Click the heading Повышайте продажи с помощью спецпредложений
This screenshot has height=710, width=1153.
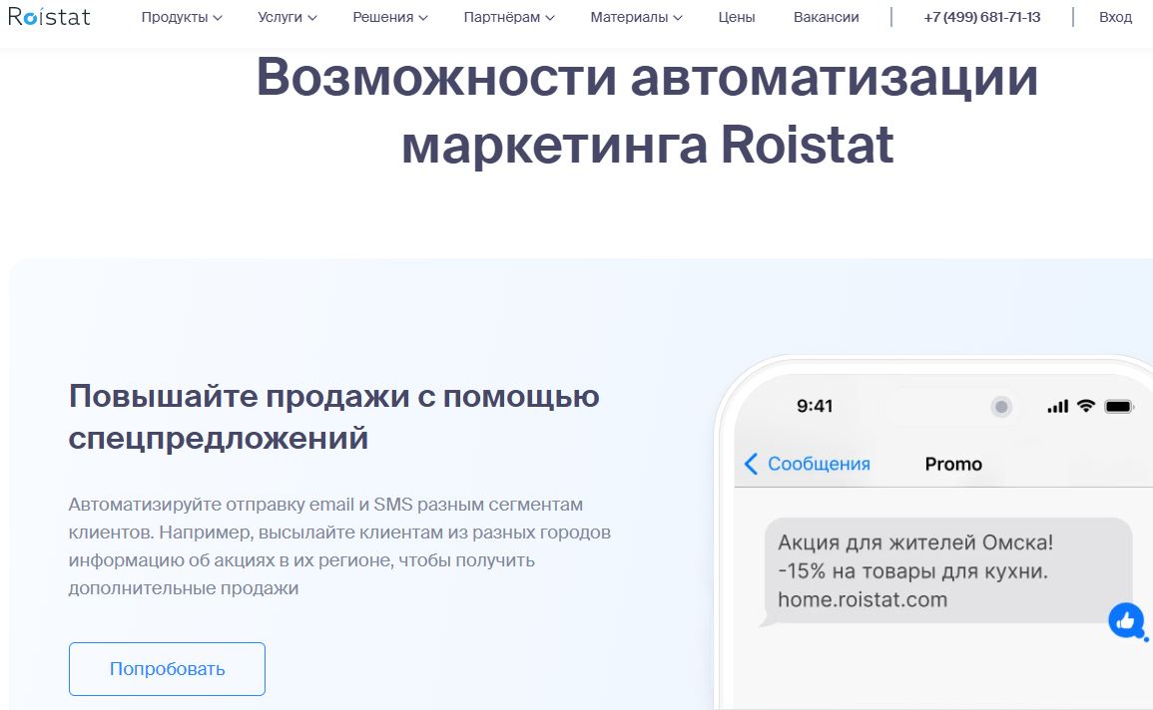click(x=333, y=417)
